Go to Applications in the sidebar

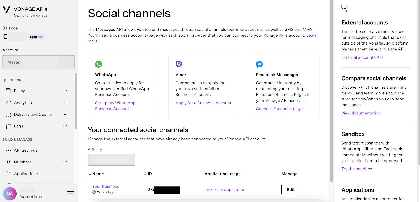click(x=26, y=174)
